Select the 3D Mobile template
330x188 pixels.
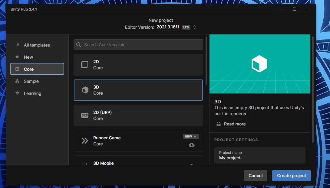click(138, 160)
